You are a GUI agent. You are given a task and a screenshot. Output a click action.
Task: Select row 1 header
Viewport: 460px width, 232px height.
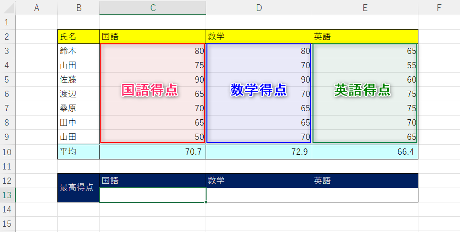coord(8,22)
